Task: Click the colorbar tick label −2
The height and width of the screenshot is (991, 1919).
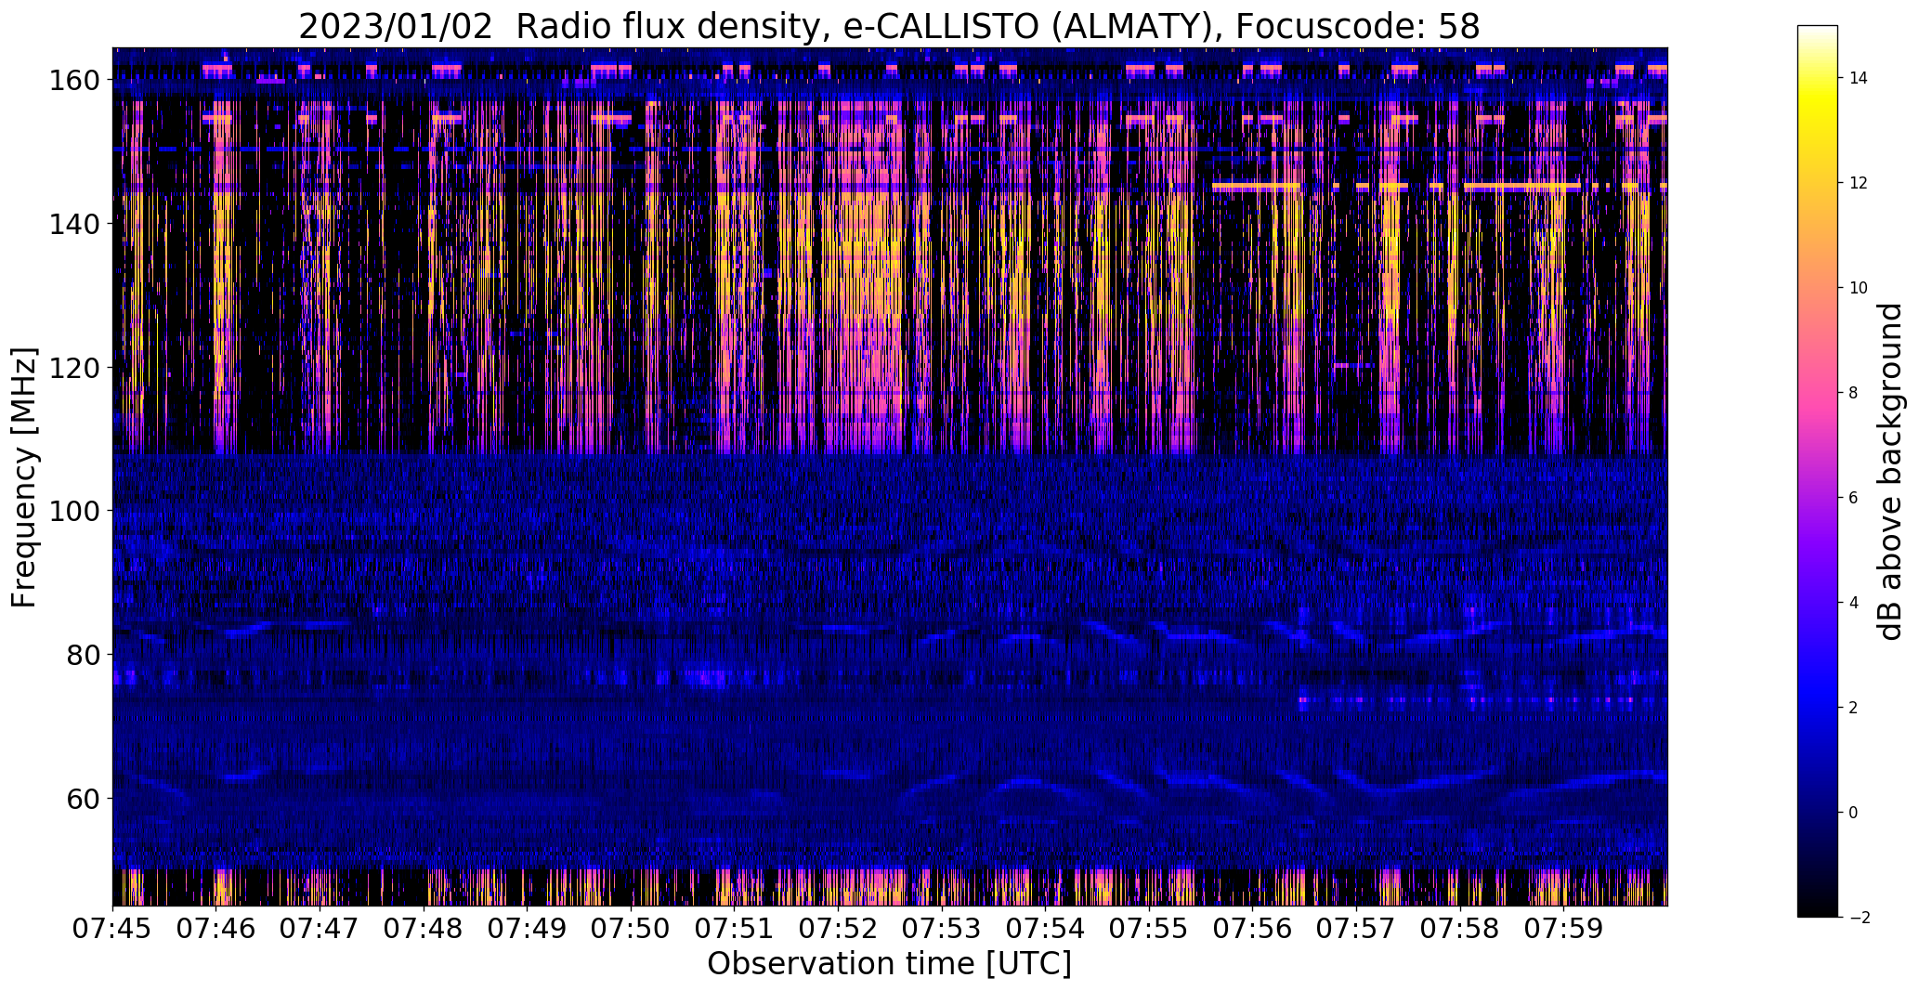Action: click(x=1859, y=918)
